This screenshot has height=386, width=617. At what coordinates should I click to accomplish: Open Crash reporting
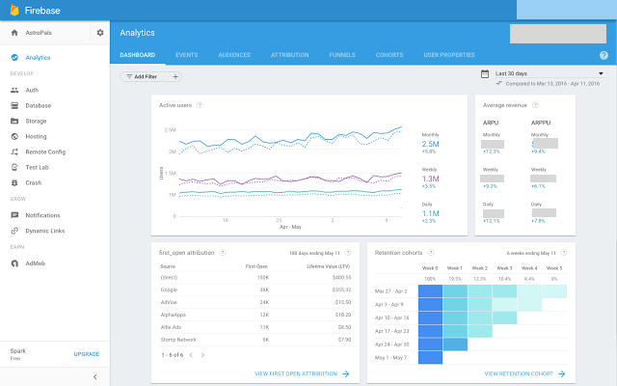pos(33,182)
